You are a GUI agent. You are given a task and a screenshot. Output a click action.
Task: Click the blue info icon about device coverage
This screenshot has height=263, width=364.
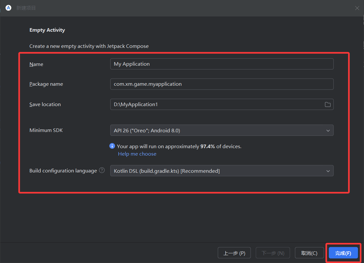click(112, 146)
